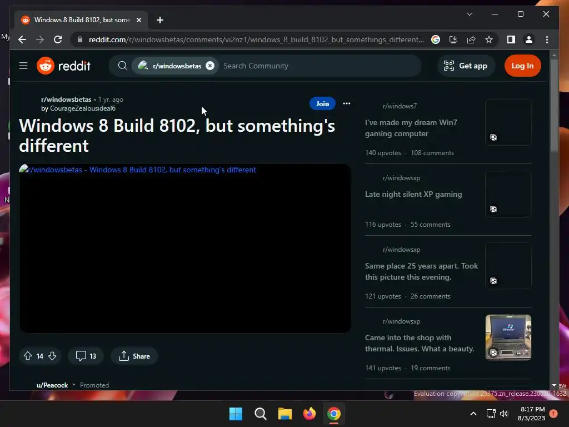569x427 pixels.
Task: Click the Chrome taskbar icon
Action: [334, 414]
